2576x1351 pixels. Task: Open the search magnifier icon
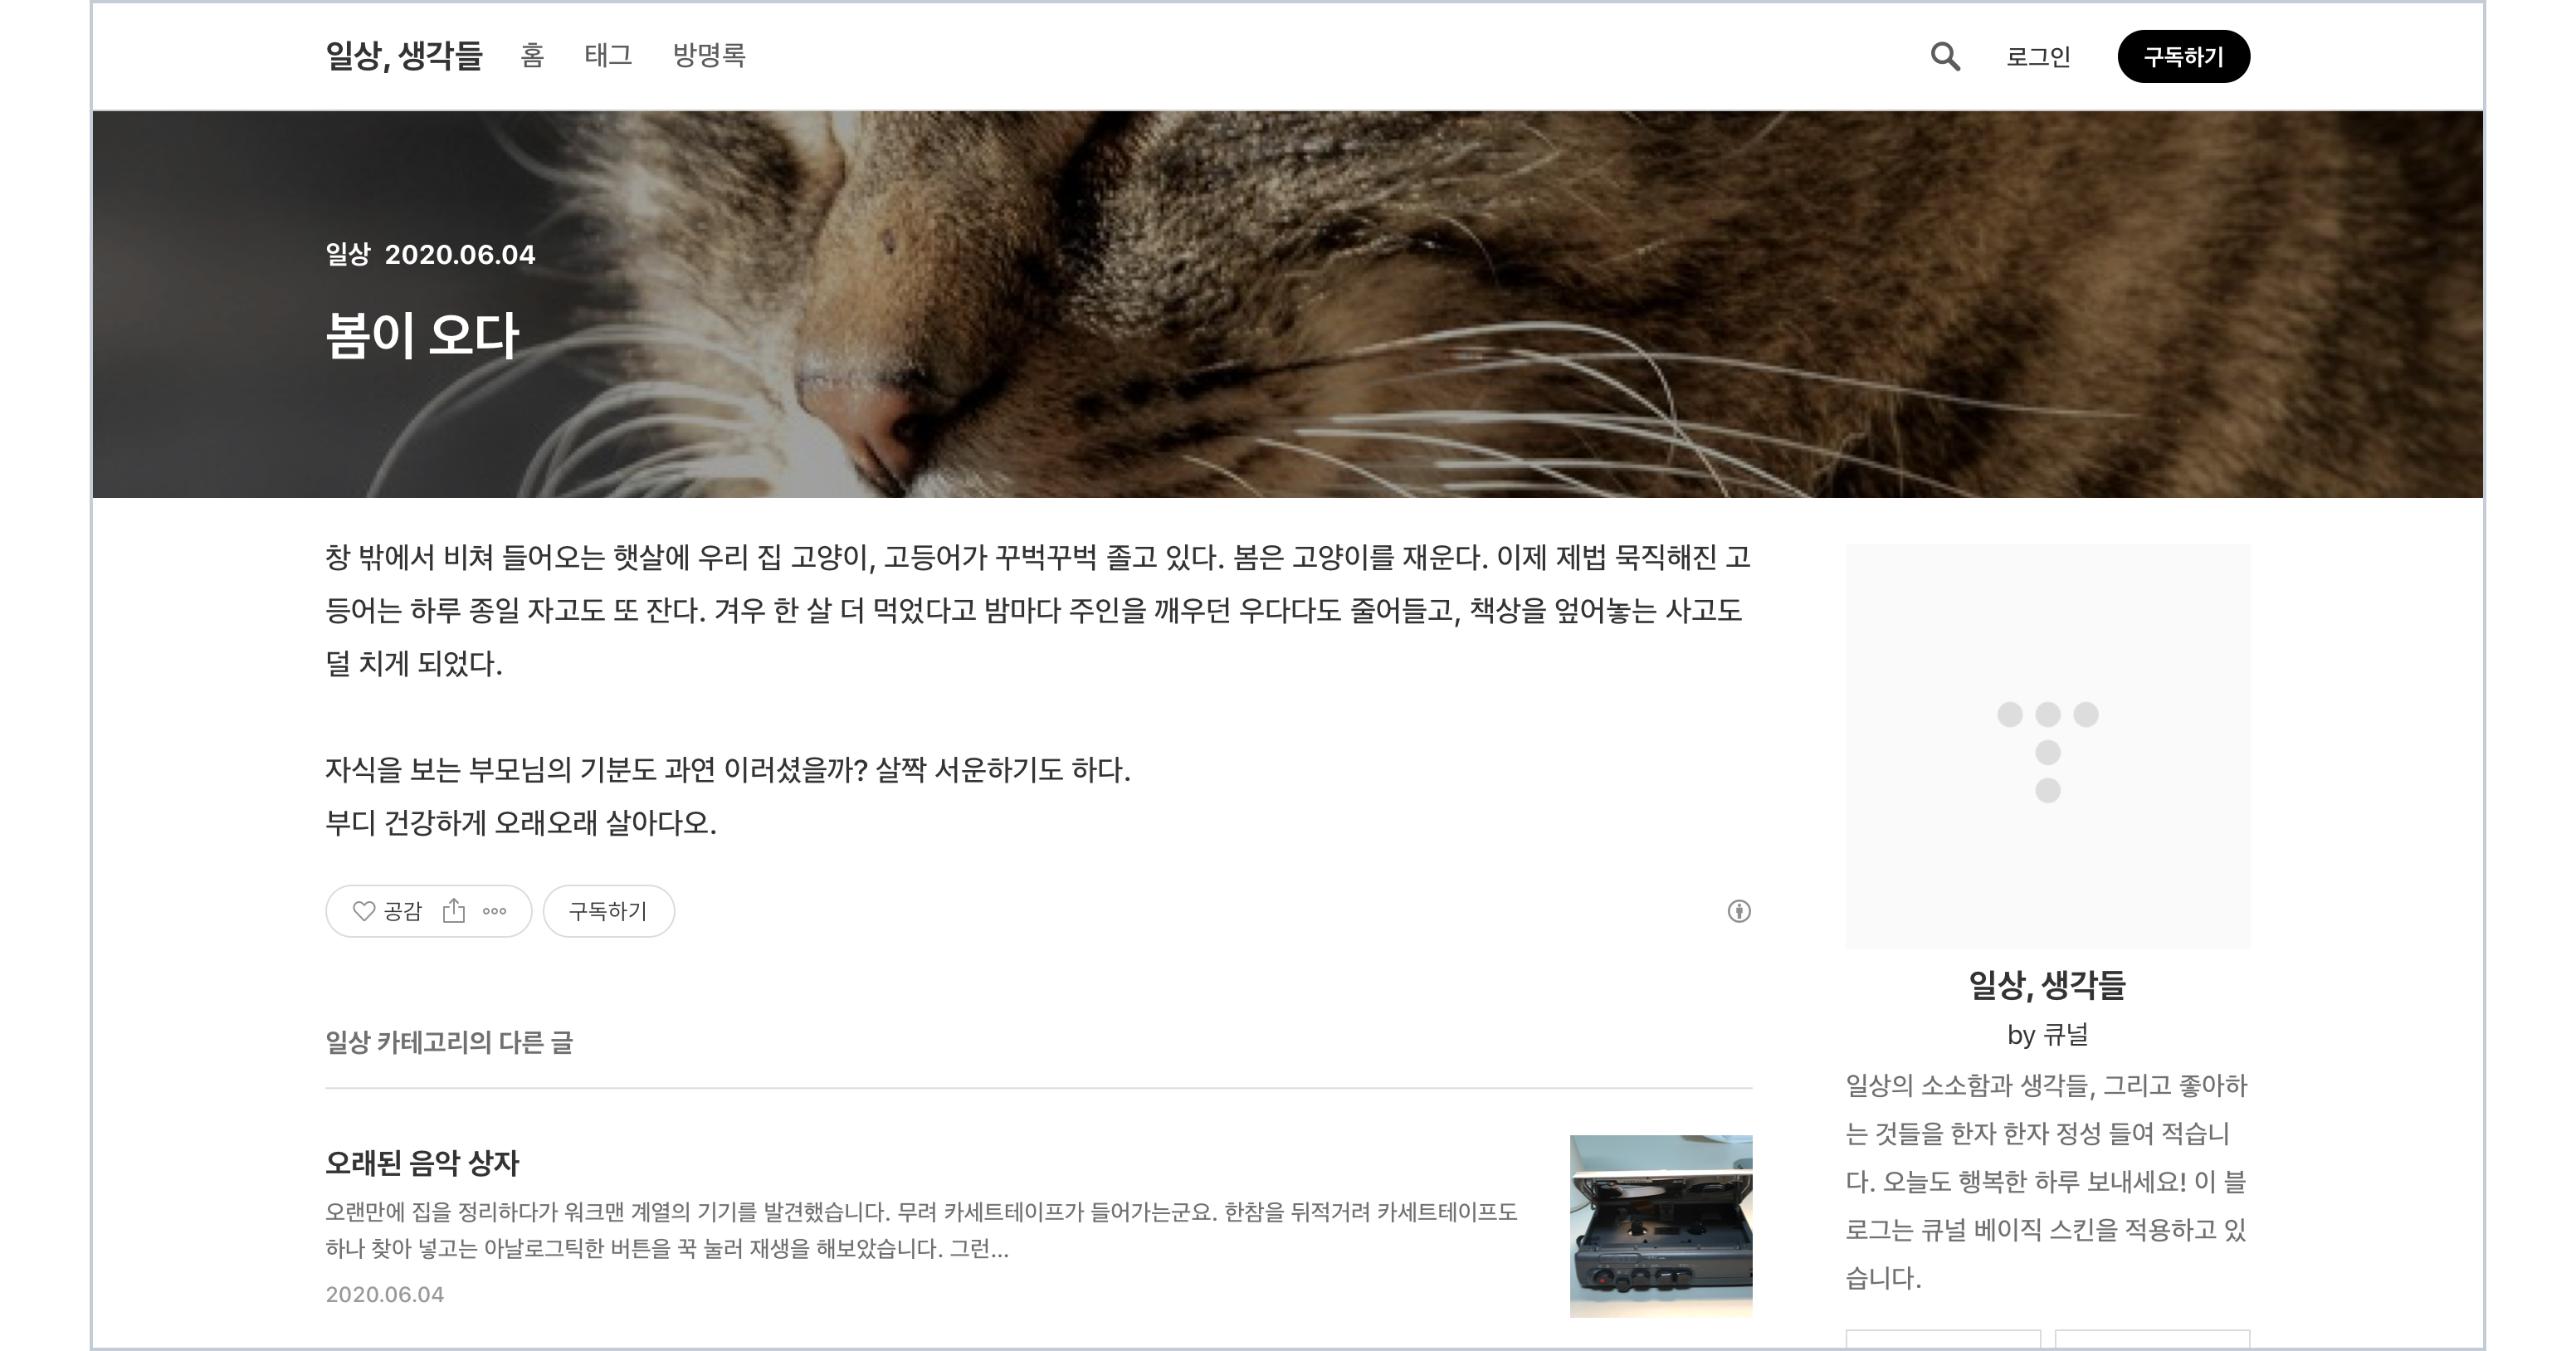[x=1944, y=57]
